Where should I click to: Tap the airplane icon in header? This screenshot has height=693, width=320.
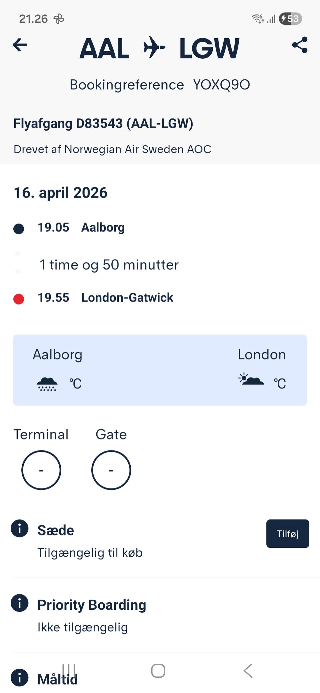coord(154,47)
